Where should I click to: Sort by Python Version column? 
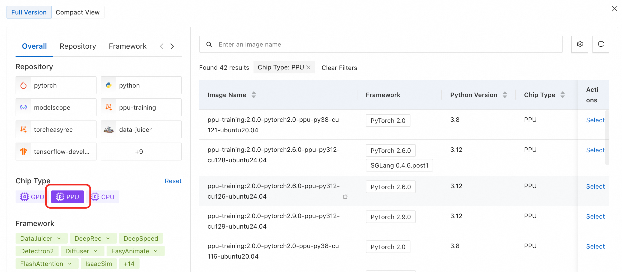point(505,95)
